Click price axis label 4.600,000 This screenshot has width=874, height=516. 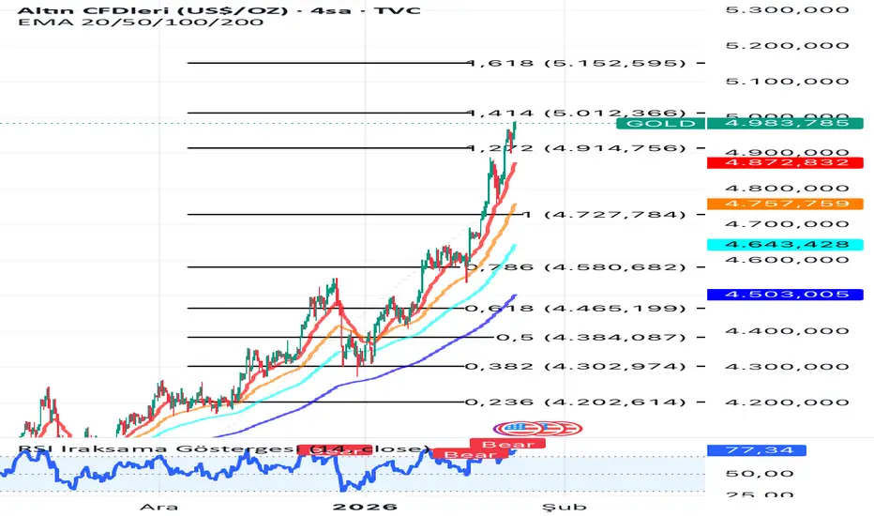[x=787, y=259]
